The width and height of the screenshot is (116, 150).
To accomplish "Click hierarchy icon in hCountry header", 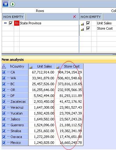I will [x=4, y=66].
